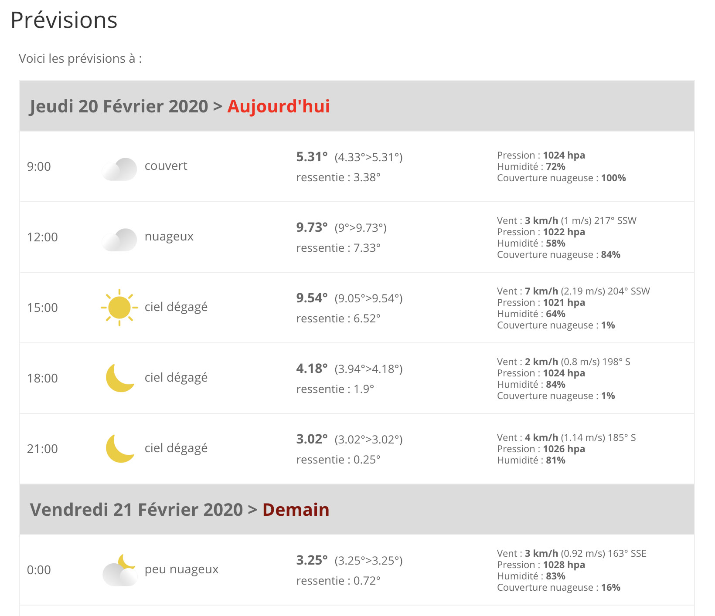The image size is (715, 616).
Task: Click the 5.31° temperature at 9:00
Action: [312, 157]
